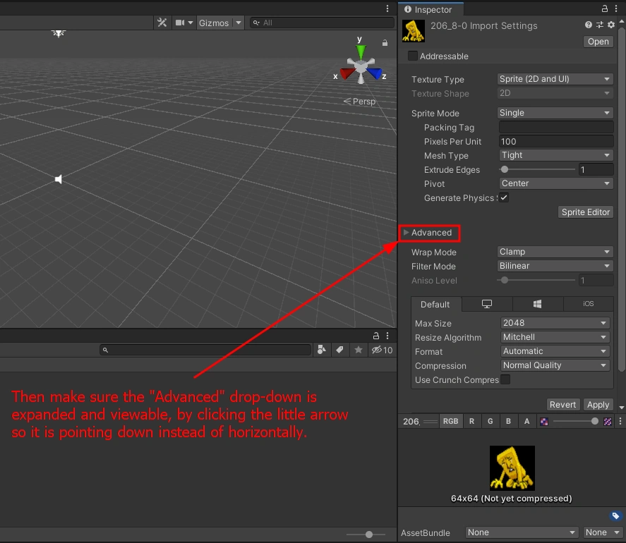Click the favorites star icon
Screen dimensions: 626x543
(359, 350)
